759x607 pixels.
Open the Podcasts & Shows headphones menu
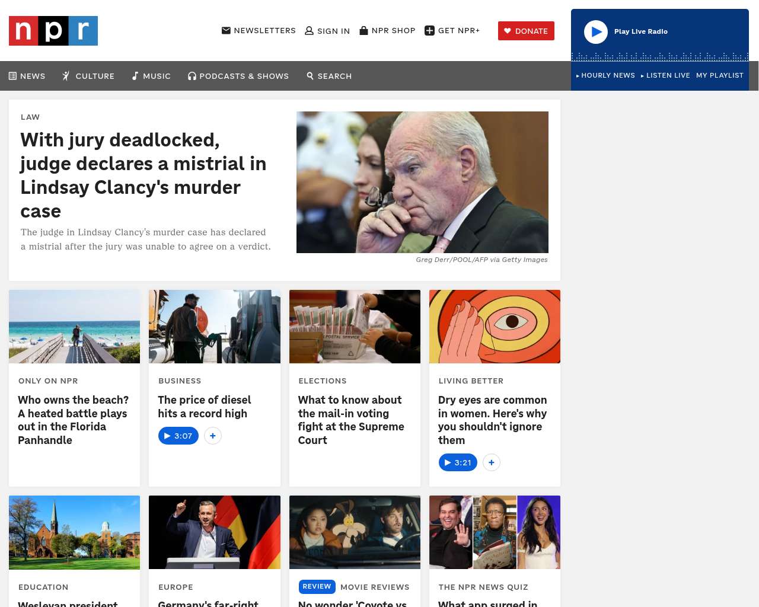click(x=238, y=76)
